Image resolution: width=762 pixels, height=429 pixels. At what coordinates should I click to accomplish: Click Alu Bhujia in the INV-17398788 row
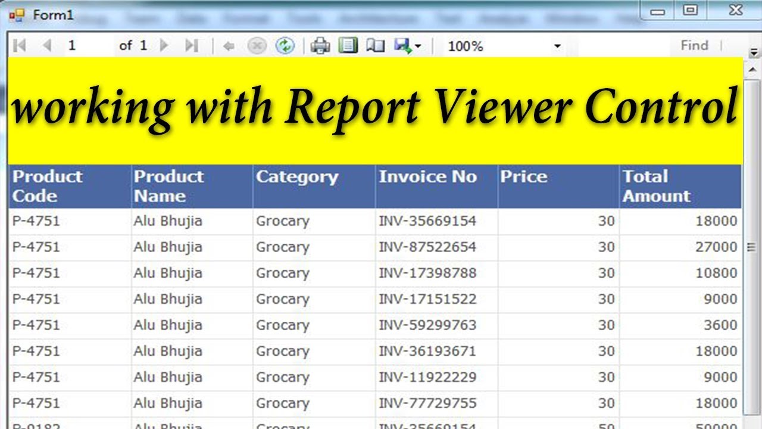(168, 273)
